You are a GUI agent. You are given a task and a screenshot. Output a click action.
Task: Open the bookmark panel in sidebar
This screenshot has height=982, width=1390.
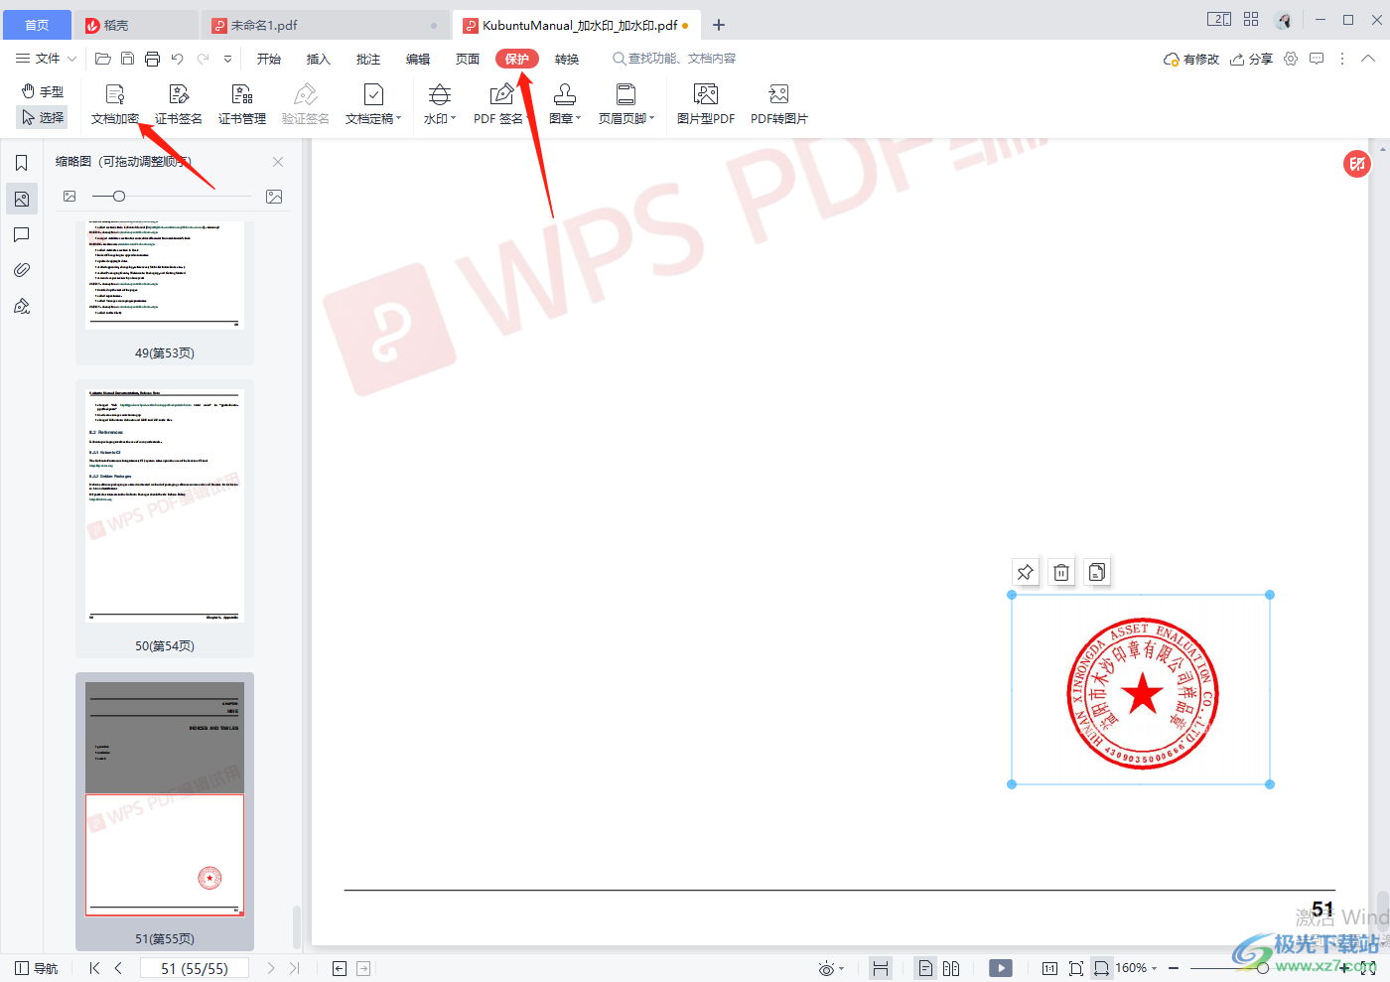click(x=22, y=163)
